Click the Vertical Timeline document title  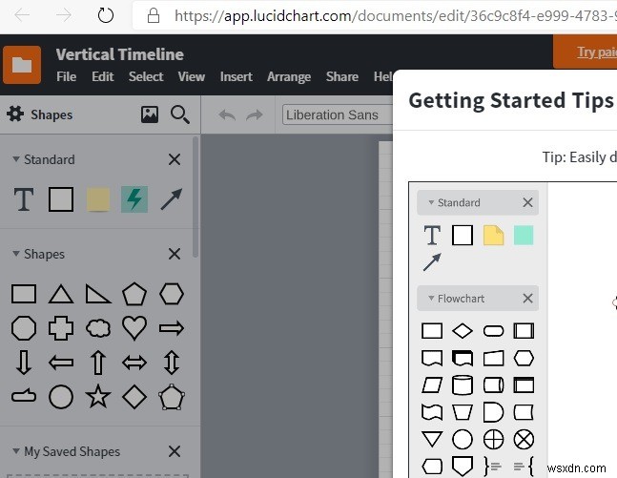(119, 54)
